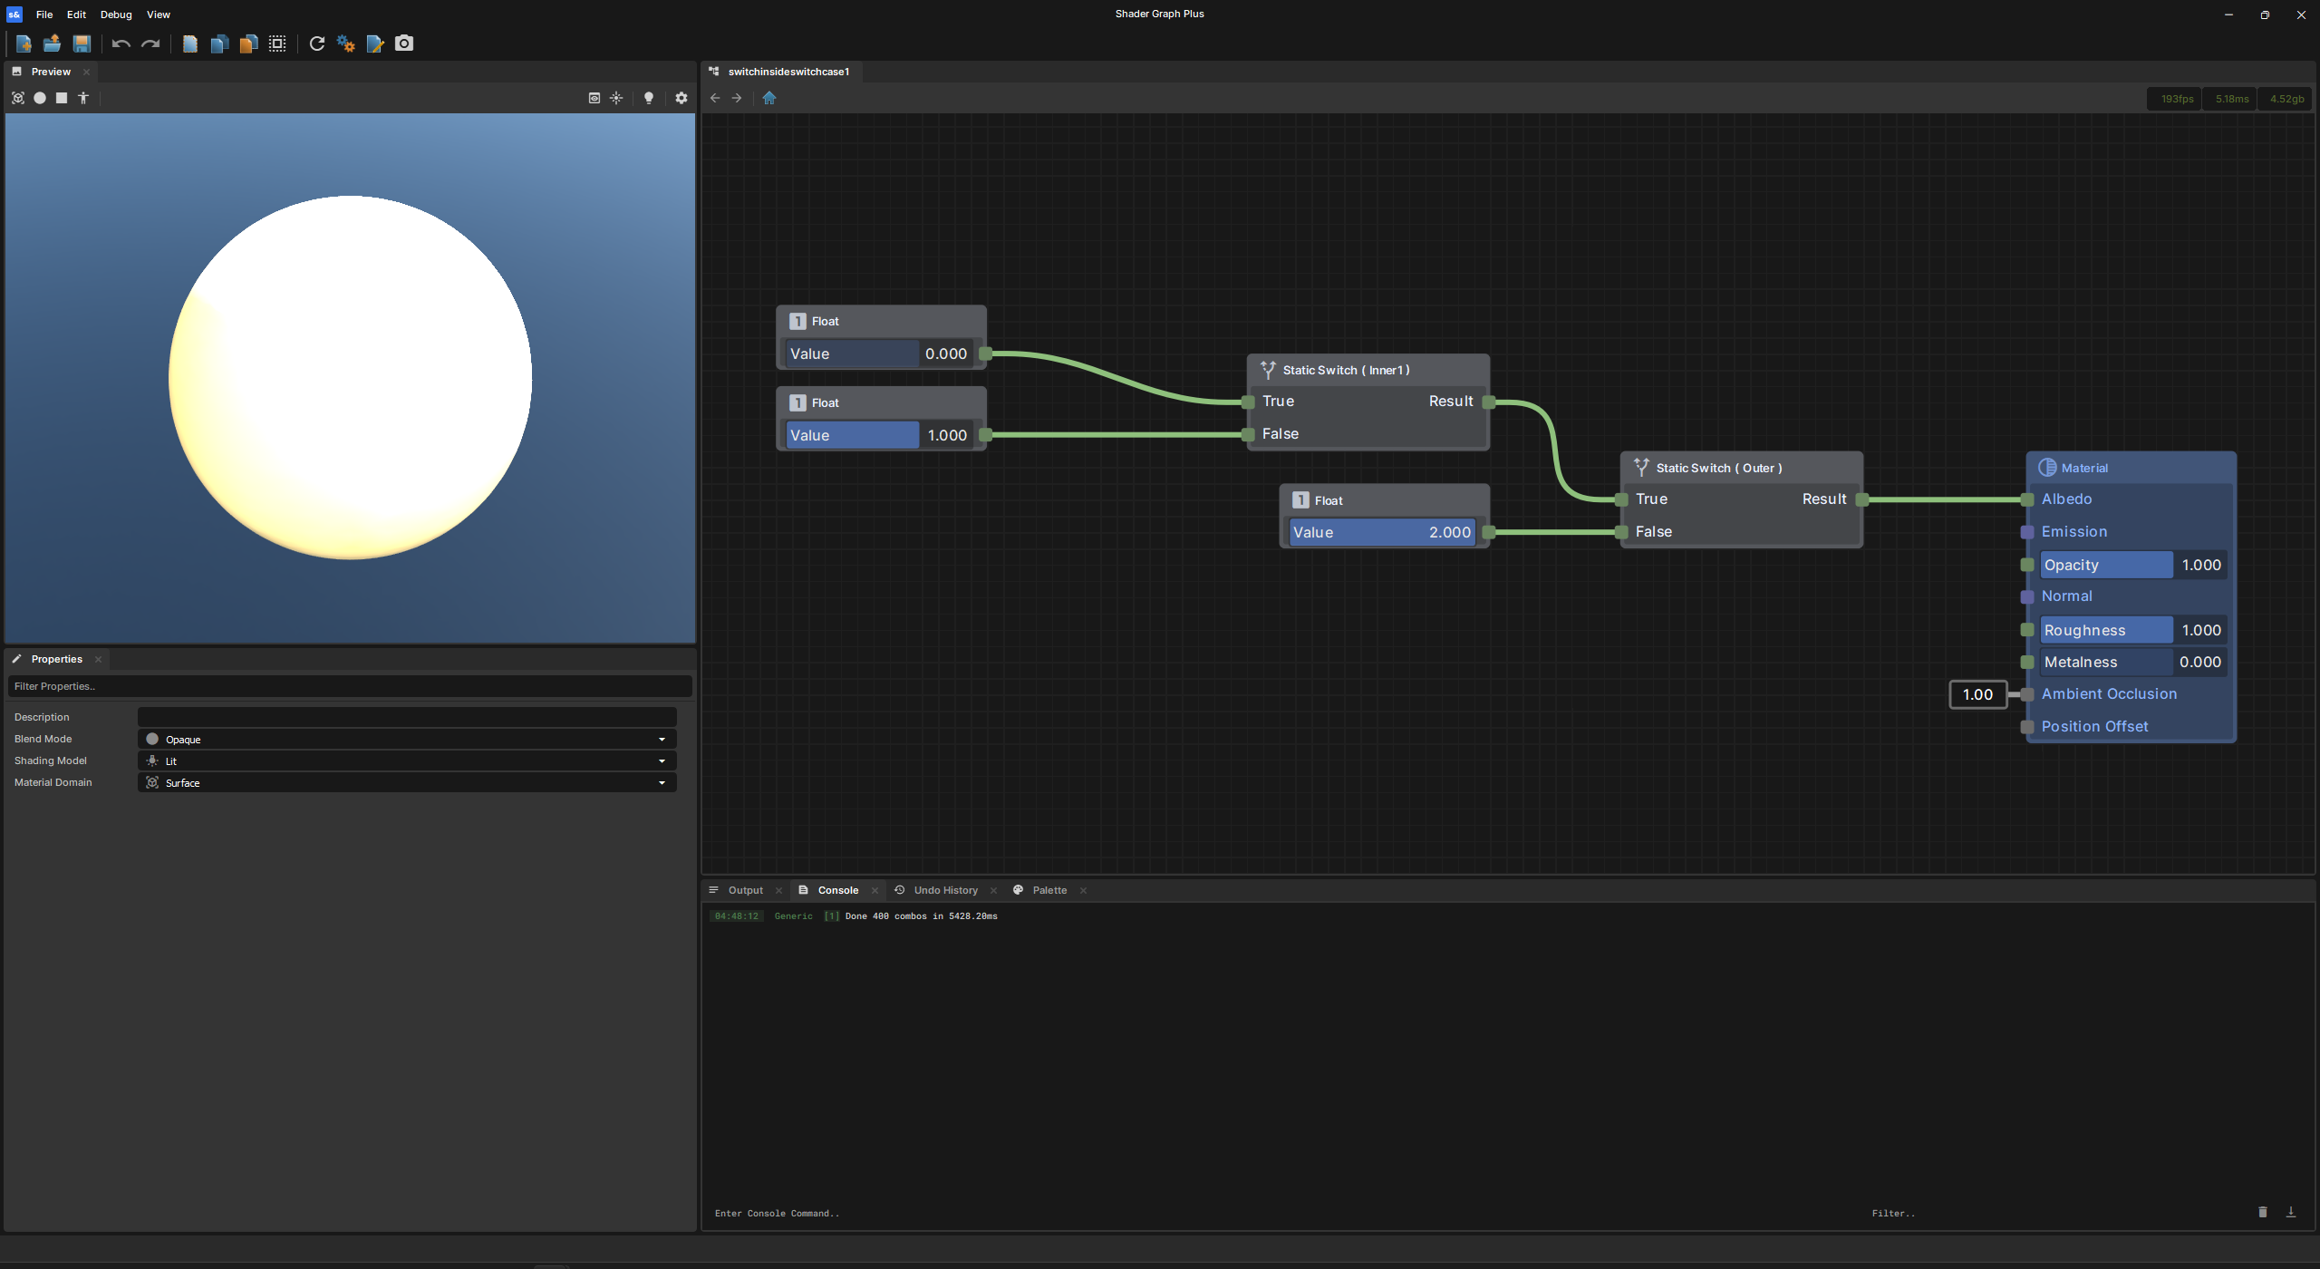Click the Normal input port on Material
Image resolution: width=2320 pixels, height=1269 pixels.
coord(2027,596)
